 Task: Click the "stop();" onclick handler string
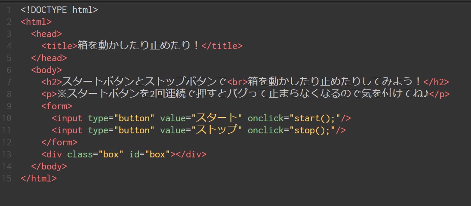311,130
